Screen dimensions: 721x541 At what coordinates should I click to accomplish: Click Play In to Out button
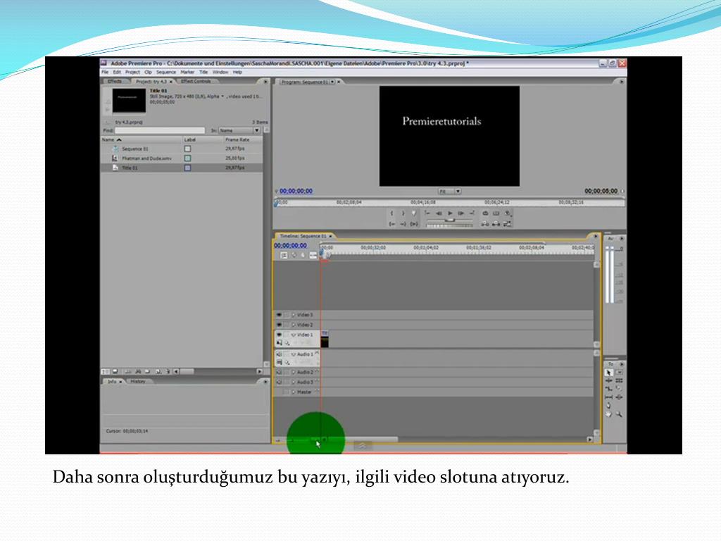[x=414, y=224]
